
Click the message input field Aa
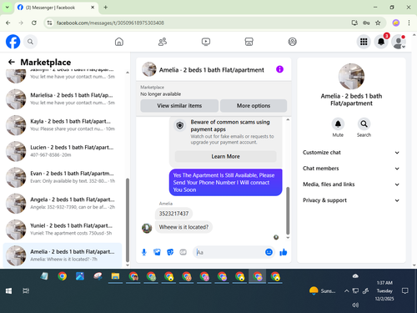[229, 252]
